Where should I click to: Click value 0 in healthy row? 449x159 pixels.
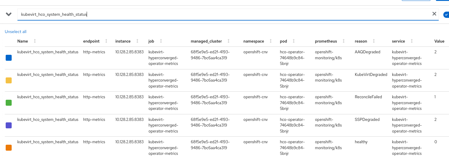coord(436,142)
